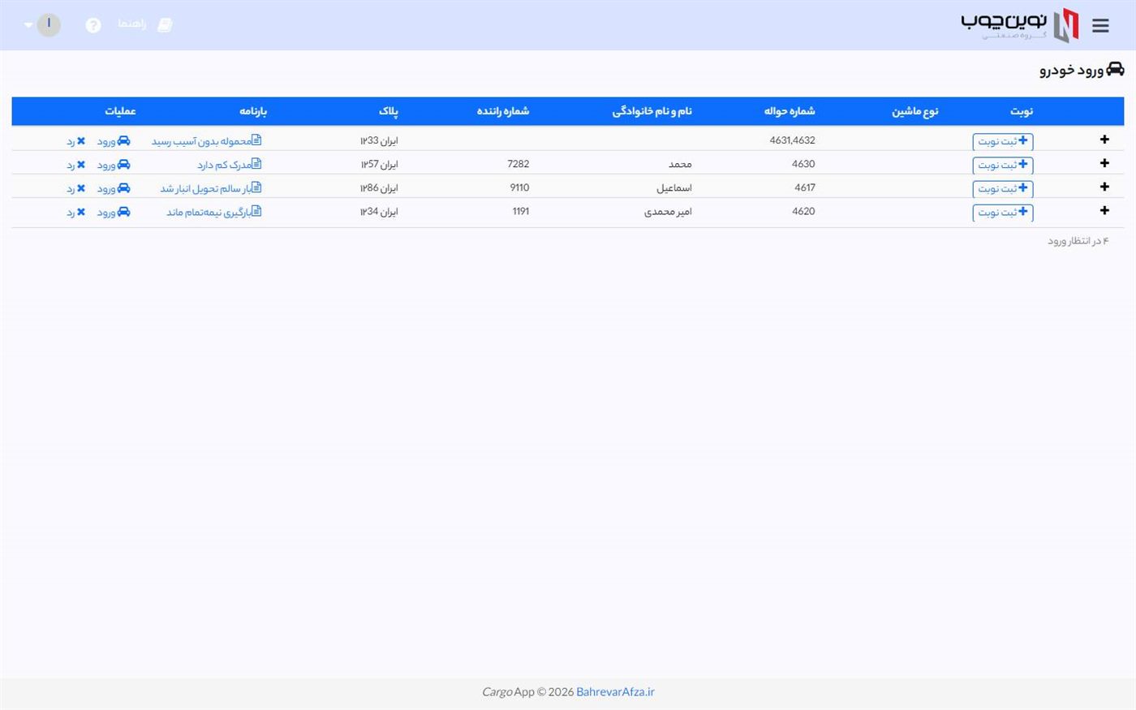
Task: Reject (رد) the vehicle with plate ایران ۱۲33
Action: click(76, 141)
